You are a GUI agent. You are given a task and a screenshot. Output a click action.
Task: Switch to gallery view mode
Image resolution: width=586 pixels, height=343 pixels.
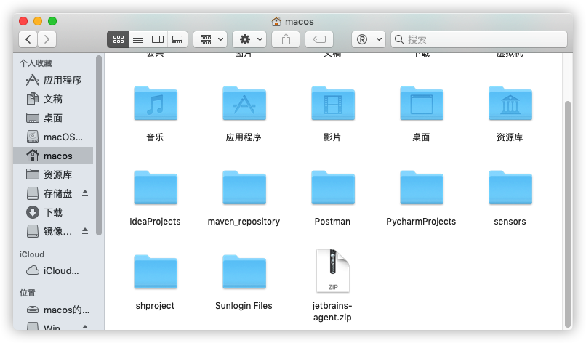[x=177, y=39]
